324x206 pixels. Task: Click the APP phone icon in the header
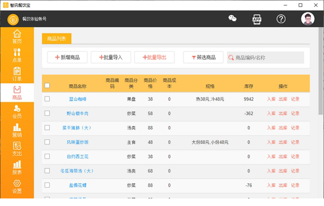[x=257, y=19]
